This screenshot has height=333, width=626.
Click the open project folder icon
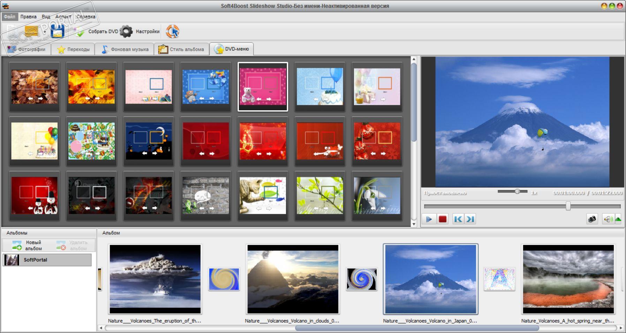point(32,31)
